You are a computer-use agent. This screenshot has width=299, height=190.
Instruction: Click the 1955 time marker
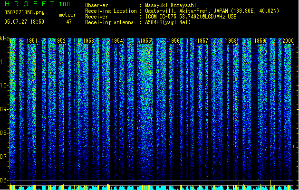tap(145, 41)
